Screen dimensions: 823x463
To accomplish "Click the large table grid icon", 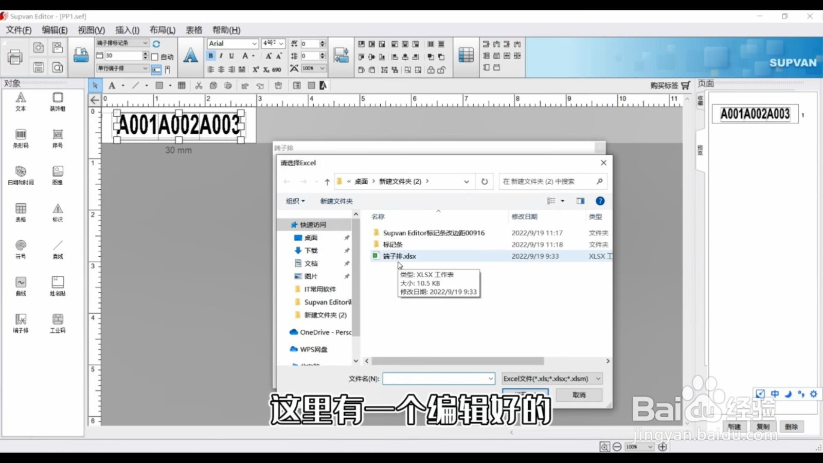I will pos(466,55).
